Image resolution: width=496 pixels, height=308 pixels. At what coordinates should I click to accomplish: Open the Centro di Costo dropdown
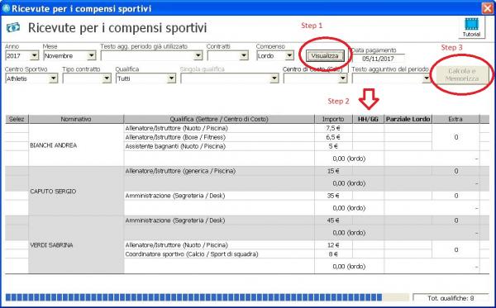(x=342, y=78)
